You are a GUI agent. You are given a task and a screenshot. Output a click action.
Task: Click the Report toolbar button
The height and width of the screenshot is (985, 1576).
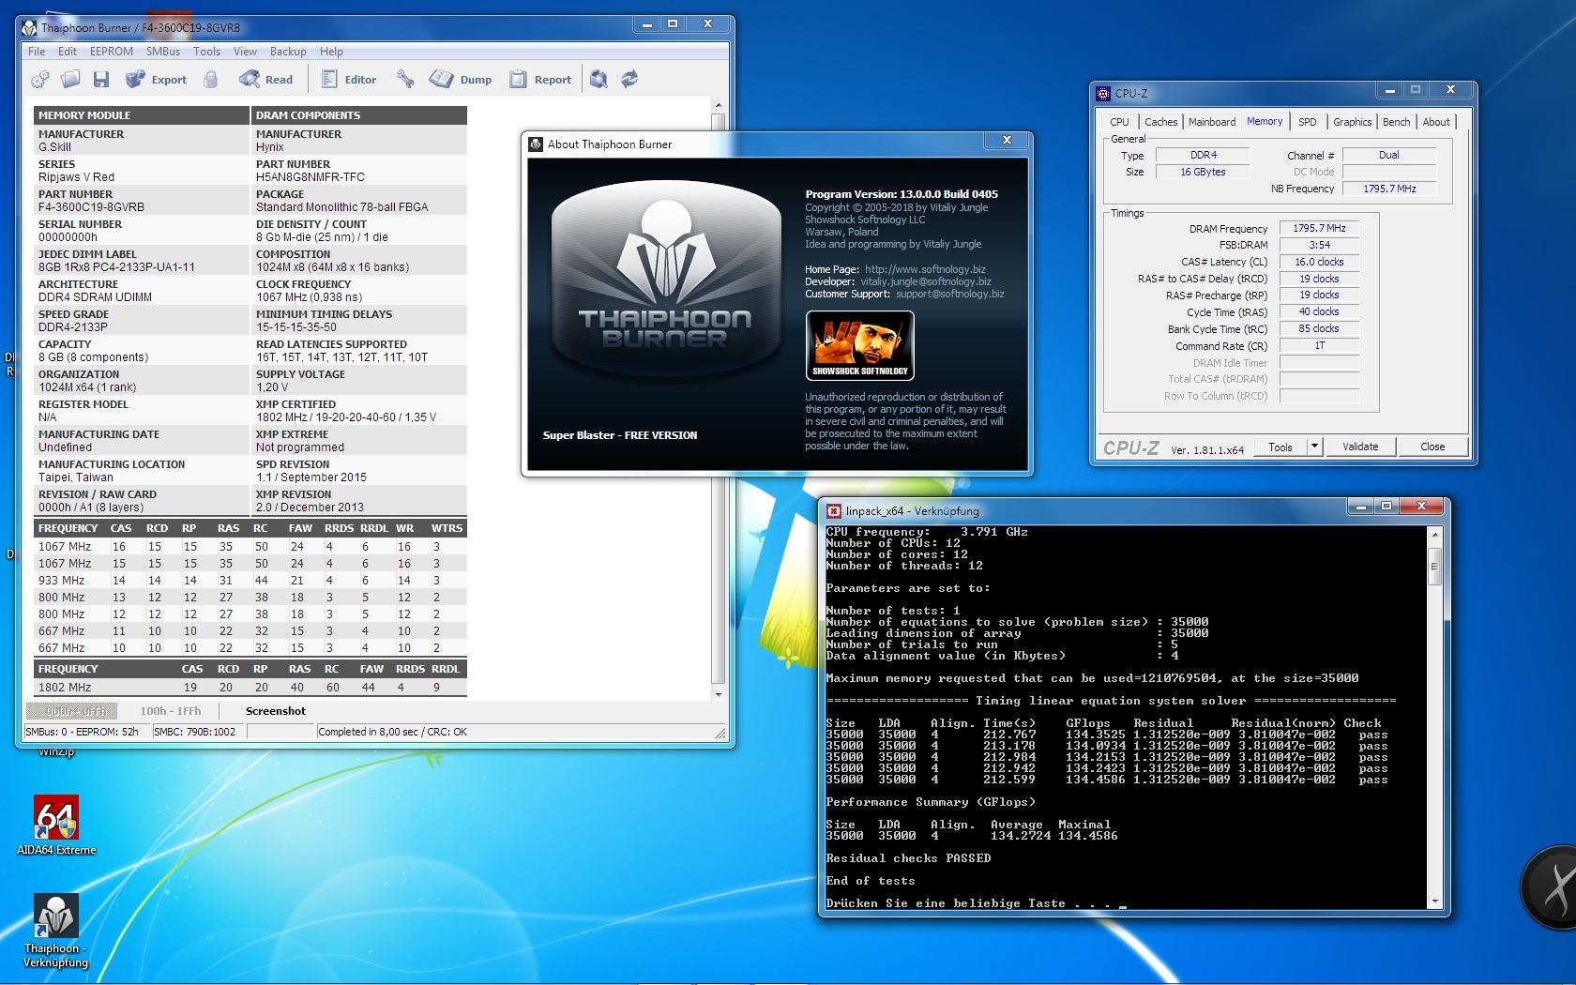[x=540, y=80]
